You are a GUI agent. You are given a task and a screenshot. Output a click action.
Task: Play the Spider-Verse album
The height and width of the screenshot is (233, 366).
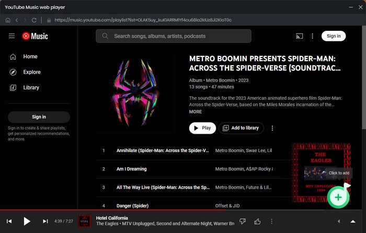(x=202, y=128)
